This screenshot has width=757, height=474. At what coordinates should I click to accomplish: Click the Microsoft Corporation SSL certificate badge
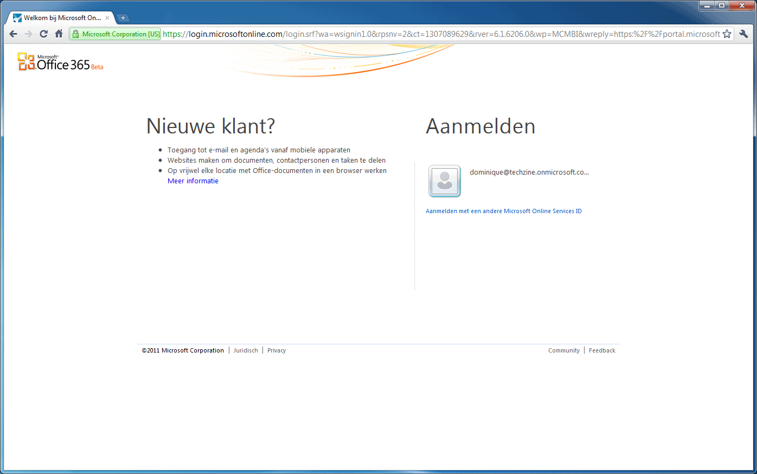click(x=116, y=34)
